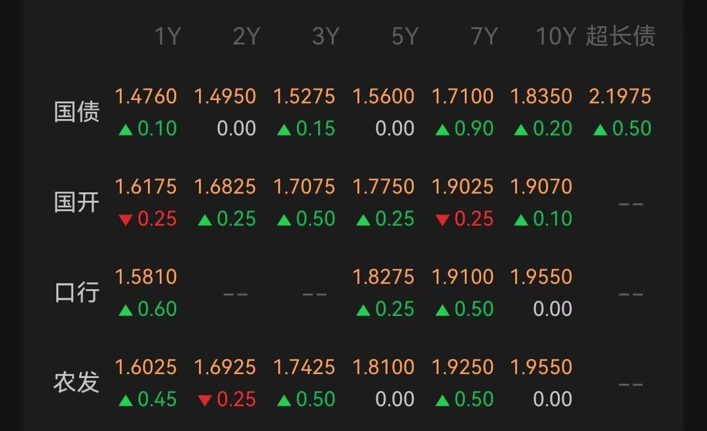
Task: Open the 国债 超长债 yield 2.1975
Action: point(620,96)
